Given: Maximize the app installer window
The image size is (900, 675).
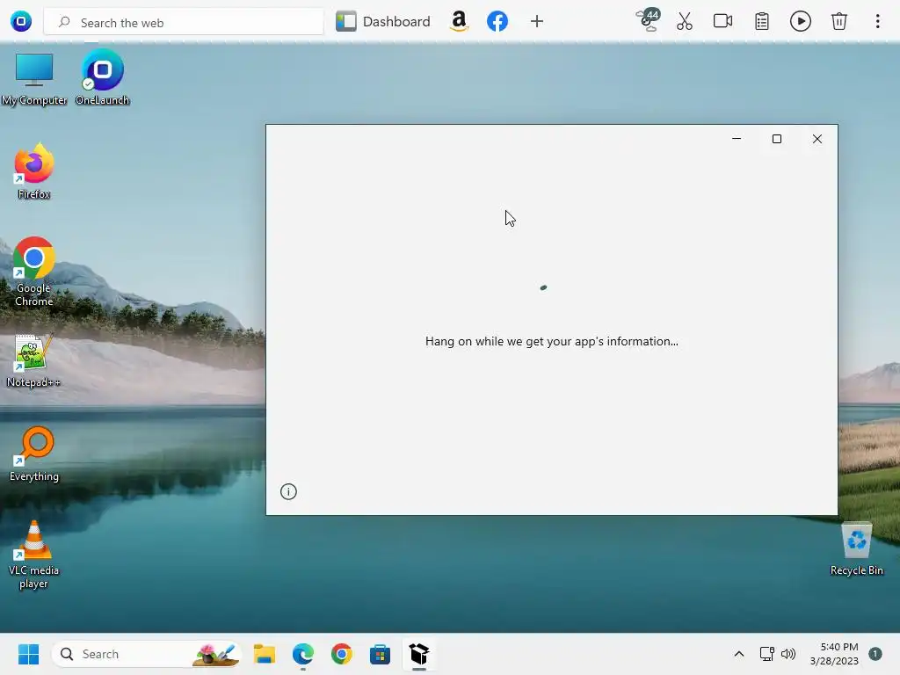Looking at the screenshot, I should [x=777, y=139].
